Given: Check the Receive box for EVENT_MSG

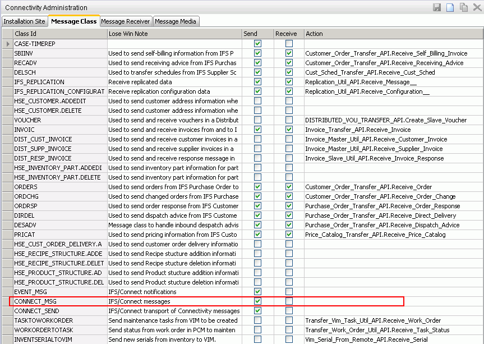Looking at the screenshot, I should point(289,292).
